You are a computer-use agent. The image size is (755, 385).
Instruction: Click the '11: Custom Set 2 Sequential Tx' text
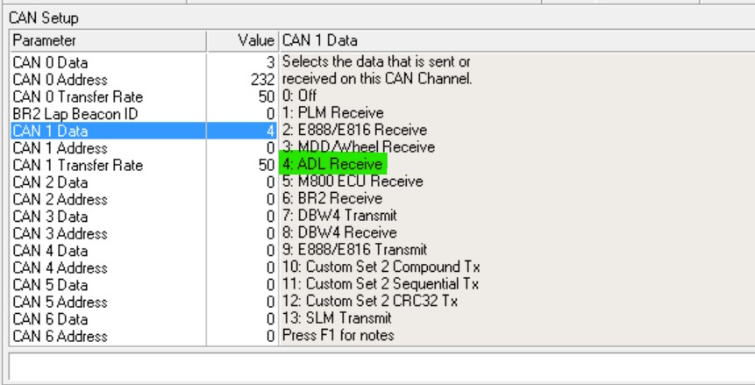tap(381, 284)
